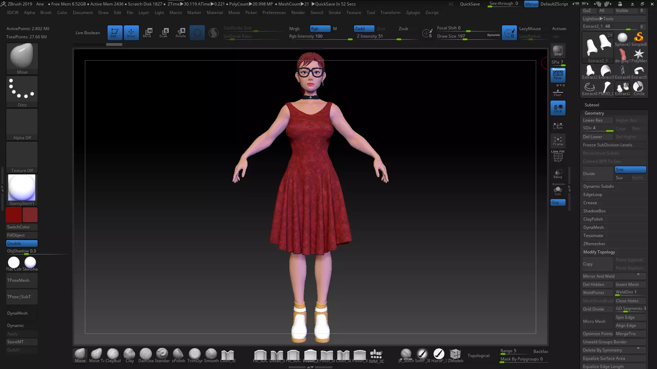Expand the ZRemesher section
657x369 pixels.
pyautogui.click(x=594, y=244)
